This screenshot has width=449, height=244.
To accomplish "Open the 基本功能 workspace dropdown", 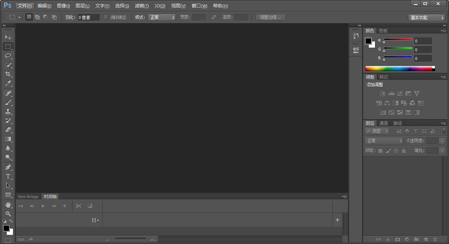I will [x=427, y=18].
